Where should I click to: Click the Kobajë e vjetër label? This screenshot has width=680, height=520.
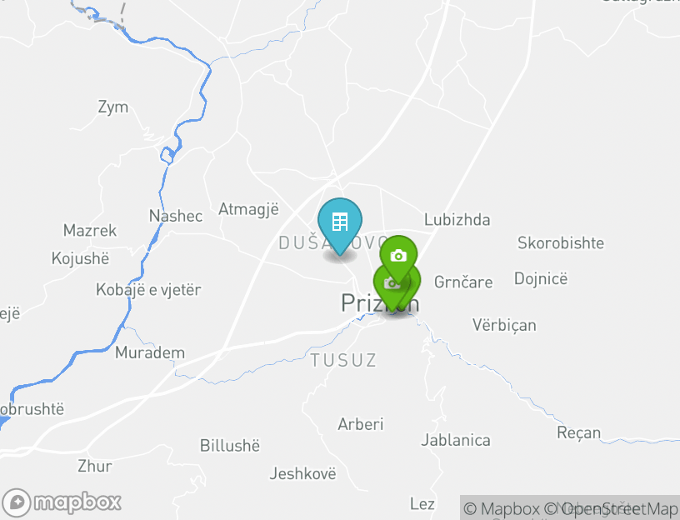[x=148, y=290]
